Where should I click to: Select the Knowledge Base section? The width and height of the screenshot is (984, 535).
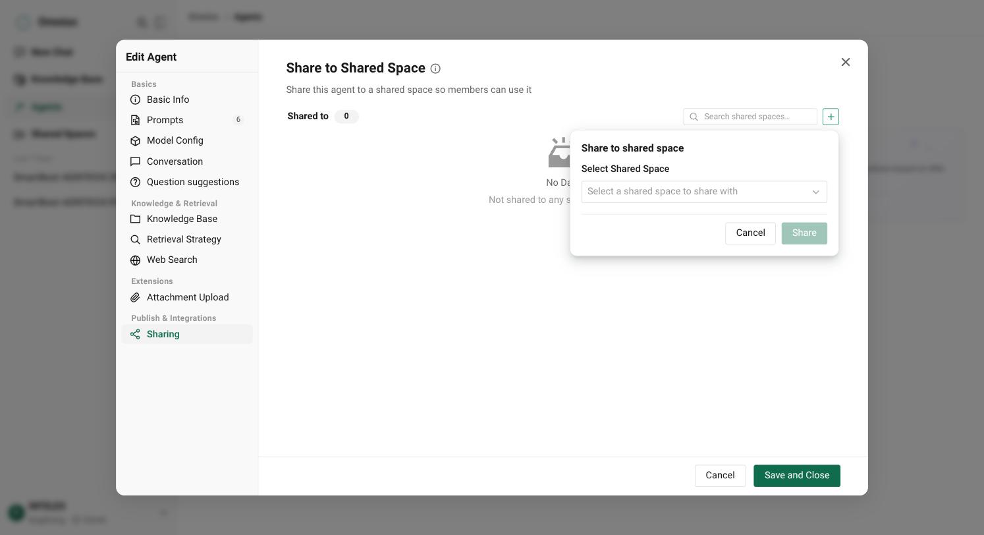click(x=187, y=219)
